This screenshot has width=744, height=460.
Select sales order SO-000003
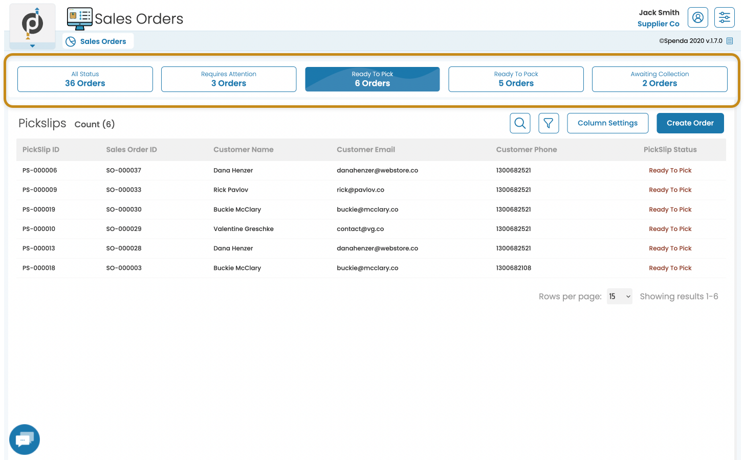point(124,268)
